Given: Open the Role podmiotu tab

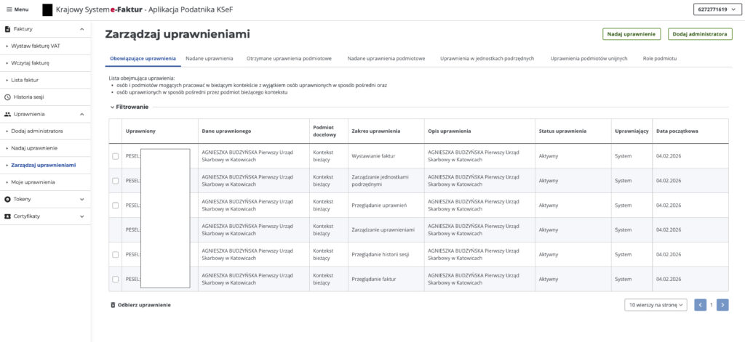Looking at the screenshot, I should coord(659,58).
